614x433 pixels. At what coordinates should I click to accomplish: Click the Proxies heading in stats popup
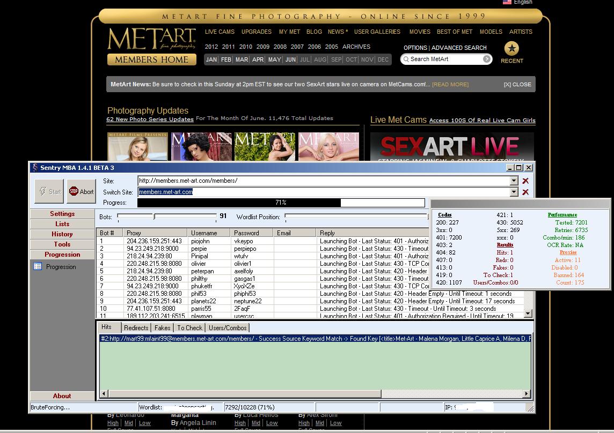pos(568,252)
